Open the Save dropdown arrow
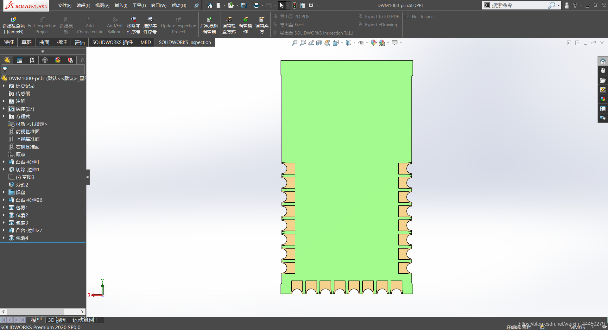Viewport: 608px width, 330px height. 250,5
